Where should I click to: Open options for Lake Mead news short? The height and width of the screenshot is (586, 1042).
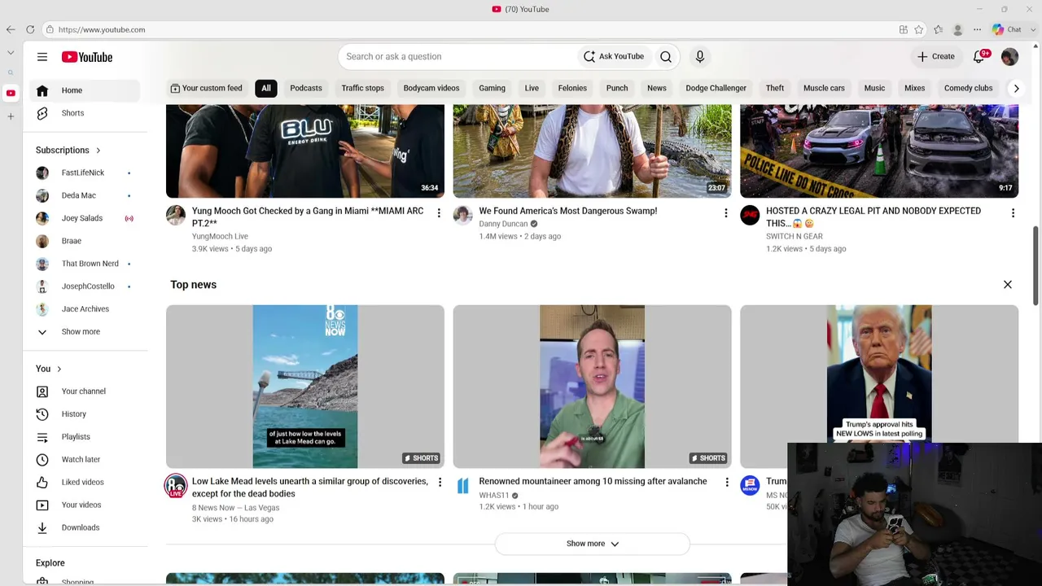[440, 483]
